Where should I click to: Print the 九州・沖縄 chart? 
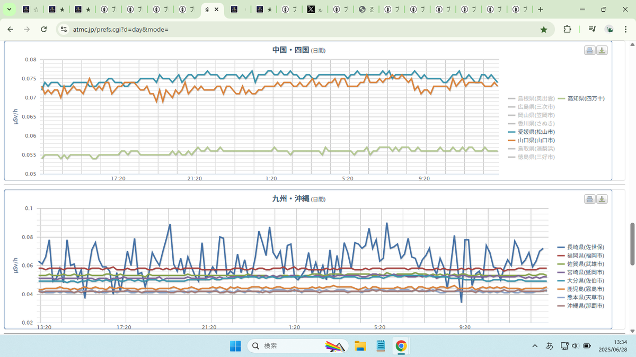pyautogui.click(x=590, y=199)
